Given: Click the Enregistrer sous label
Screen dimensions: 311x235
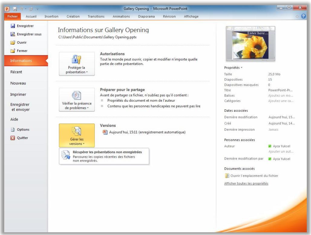Looking at the screenshot, I should (29, 34).
